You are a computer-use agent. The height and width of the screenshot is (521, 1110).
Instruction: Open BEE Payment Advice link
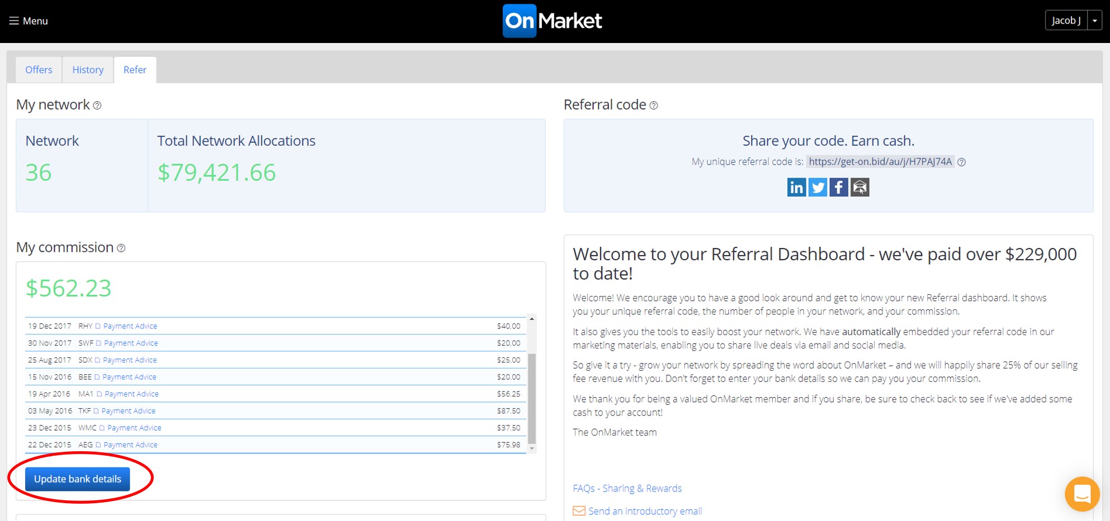point(129,377)
